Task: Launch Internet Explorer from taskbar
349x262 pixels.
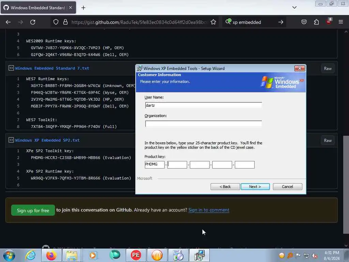Action: [30, 255]
